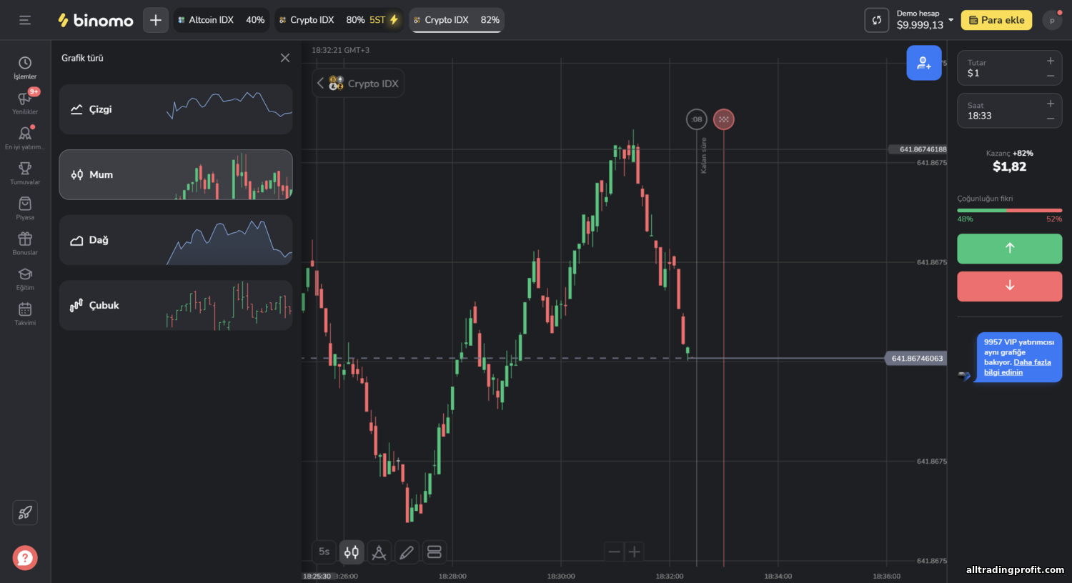Open the help question mark button
This screenshot has height=583, width=1072.
tap(25, 558)
